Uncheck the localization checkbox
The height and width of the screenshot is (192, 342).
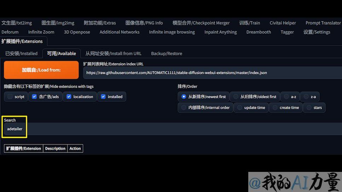pyautogui.click(x=69, y=97)
